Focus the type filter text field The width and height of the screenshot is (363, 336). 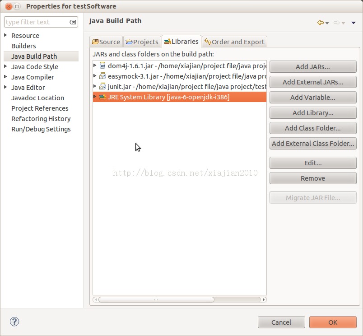[36, 22]
